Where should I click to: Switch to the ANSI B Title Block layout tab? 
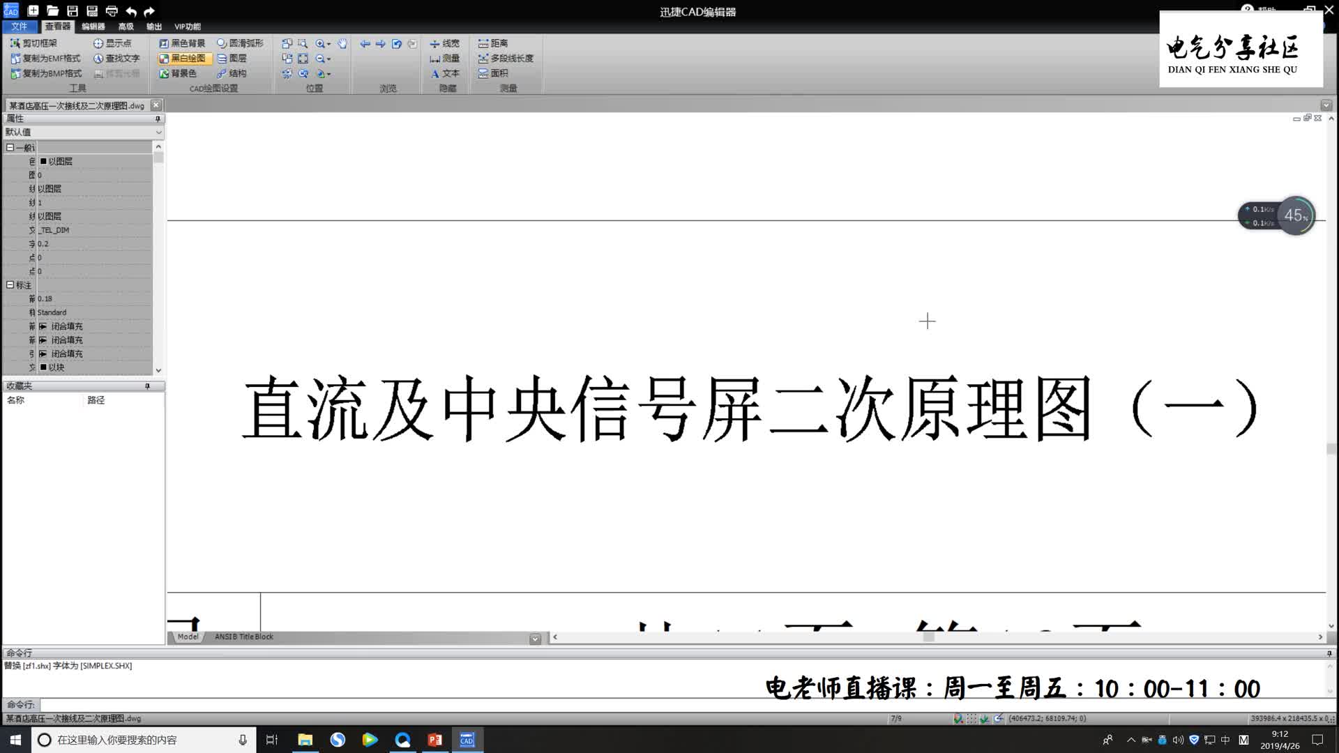pos(243,637)
